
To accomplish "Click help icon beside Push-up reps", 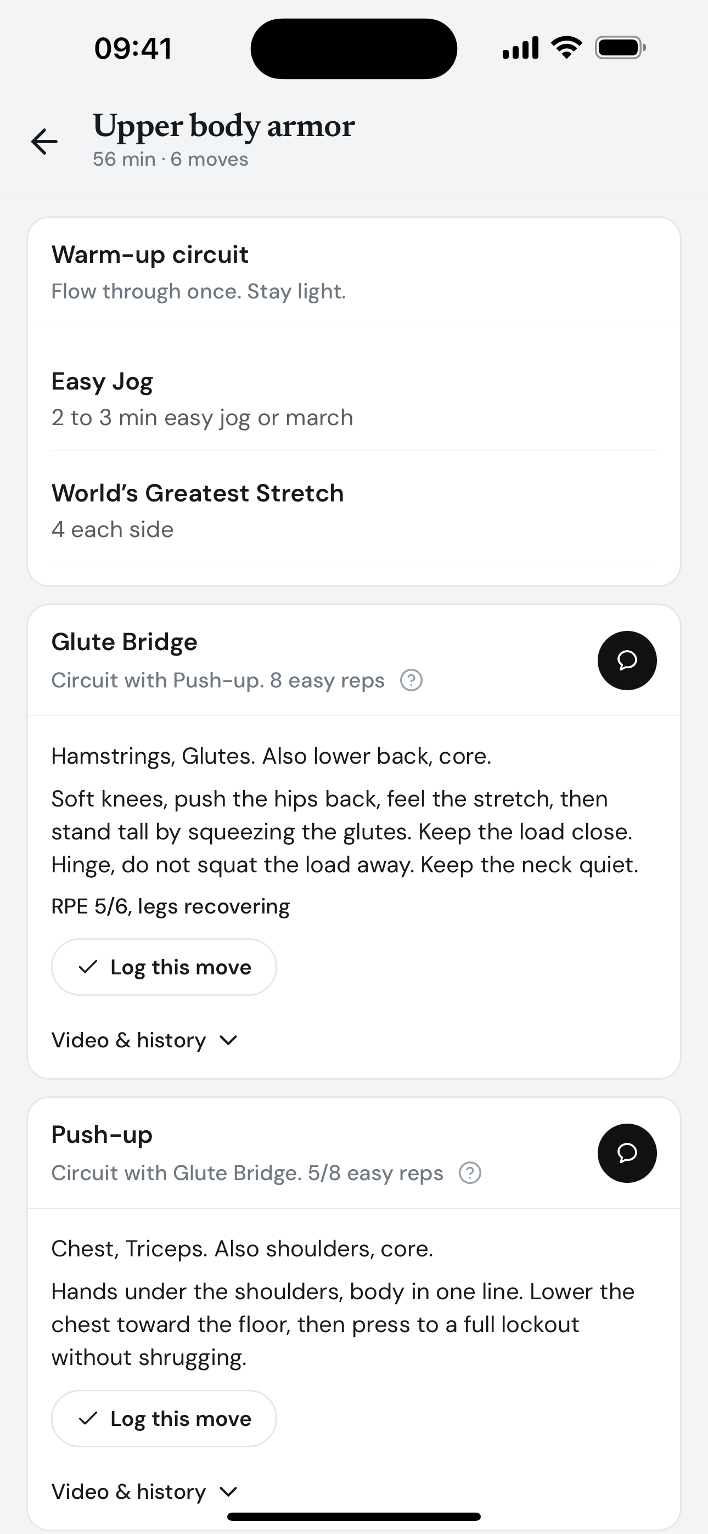I will pos(470,1172).
